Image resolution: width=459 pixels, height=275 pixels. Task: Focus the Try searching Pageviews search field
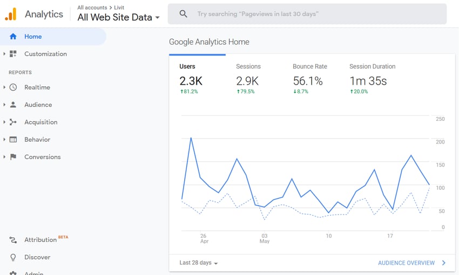[x=307, y=13]
